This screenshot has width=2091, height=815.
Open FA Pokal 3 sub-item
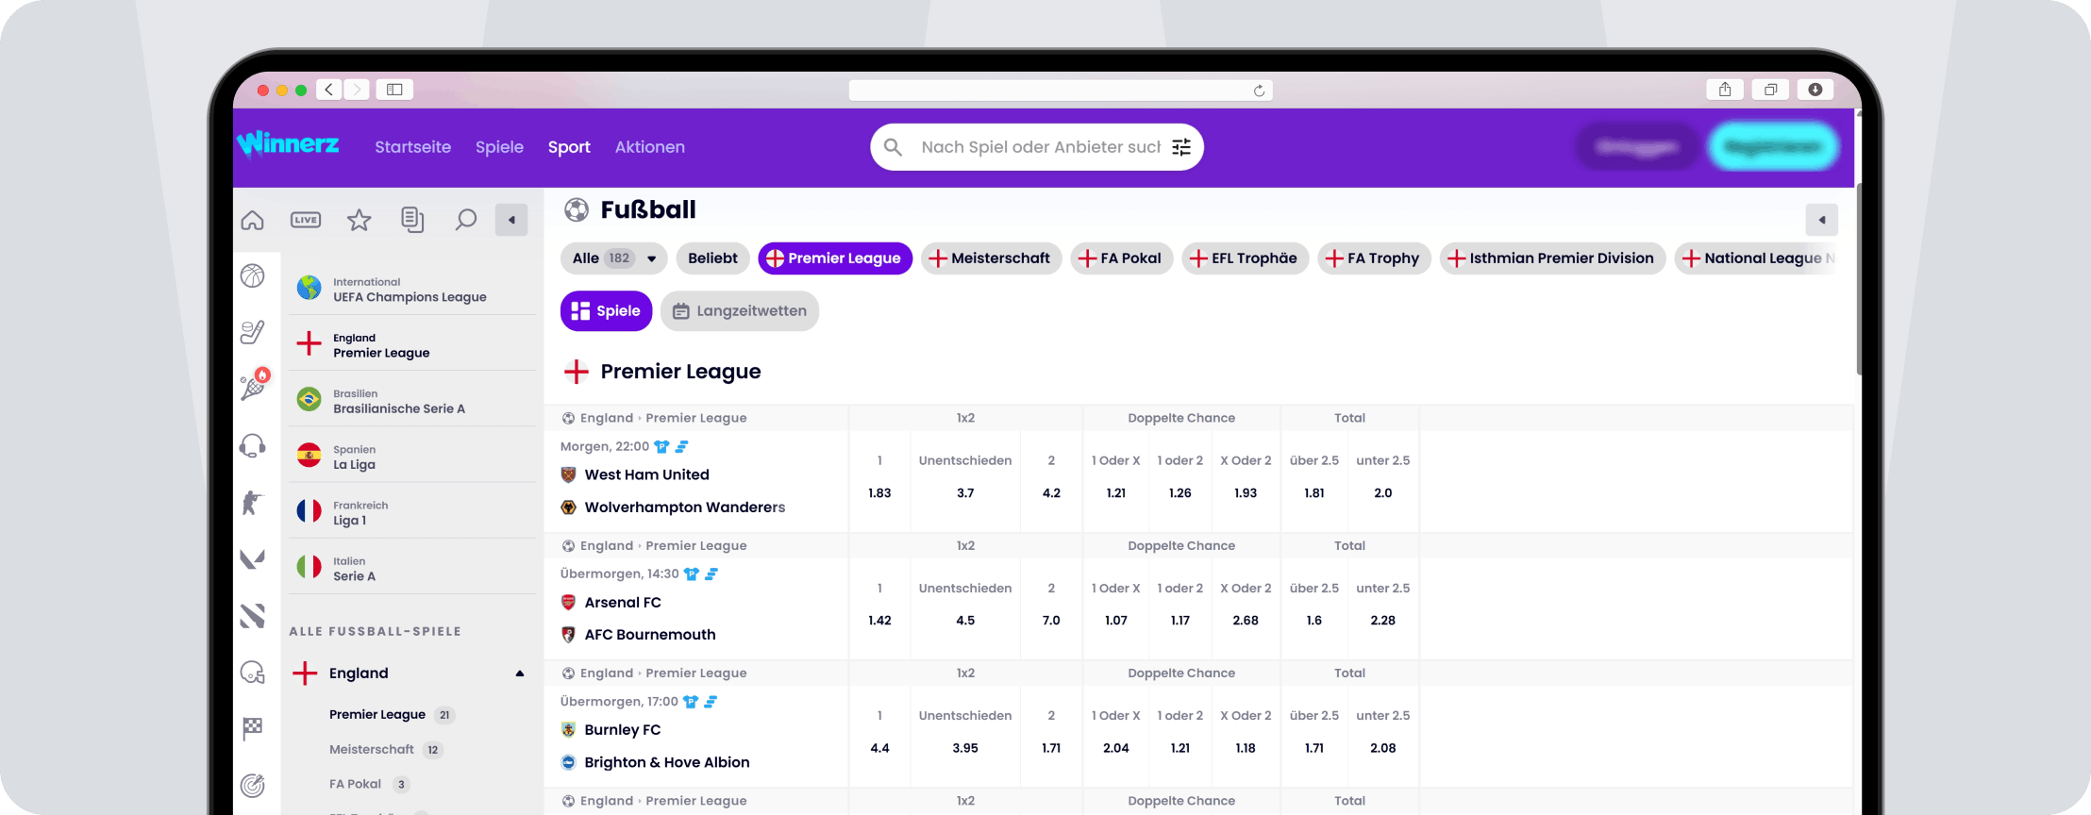[x=369, y=785]
